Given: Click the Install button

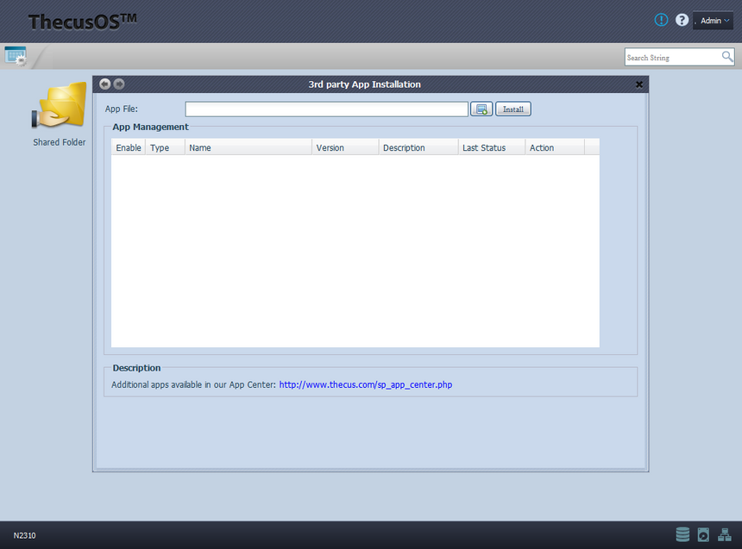Looking at the screenshot, I should pos(512,109).
